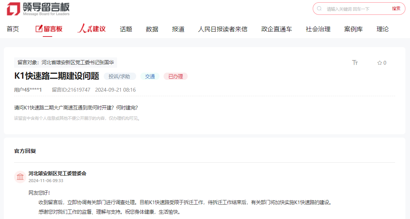Click the government building avatar icon
Image resolution: width=410 pixels, height=219 pixels.
[20, 177]
